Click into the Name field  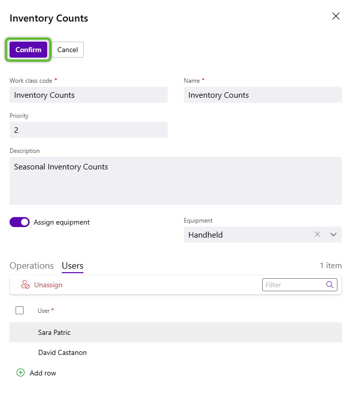[x=263, y=95]
